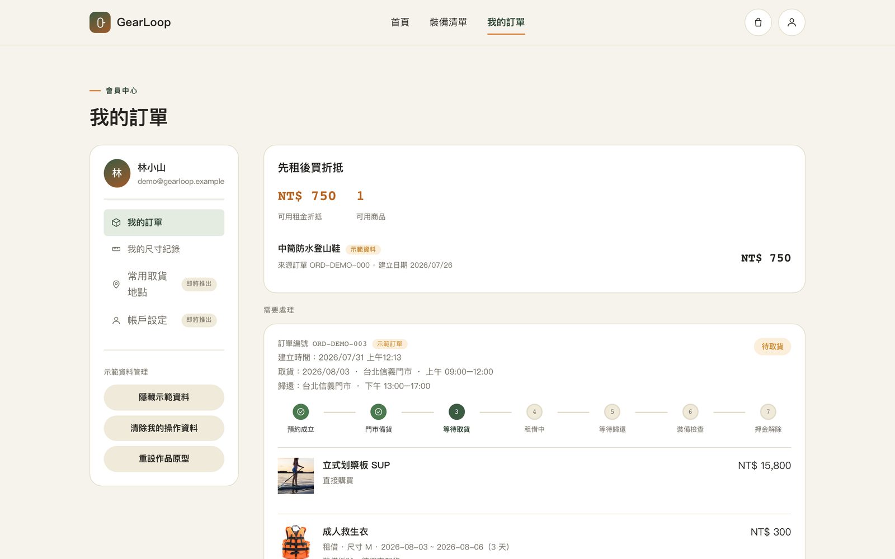Click the 帳戶設定 sidebar label

pos(147,320)
